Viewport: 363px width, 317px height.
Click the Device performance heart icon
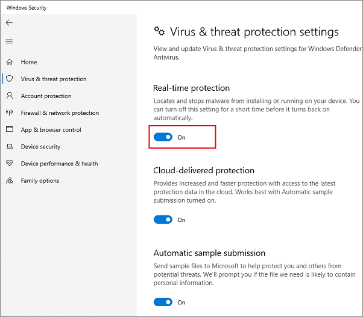pyautogui.click(x=10, y=163)
